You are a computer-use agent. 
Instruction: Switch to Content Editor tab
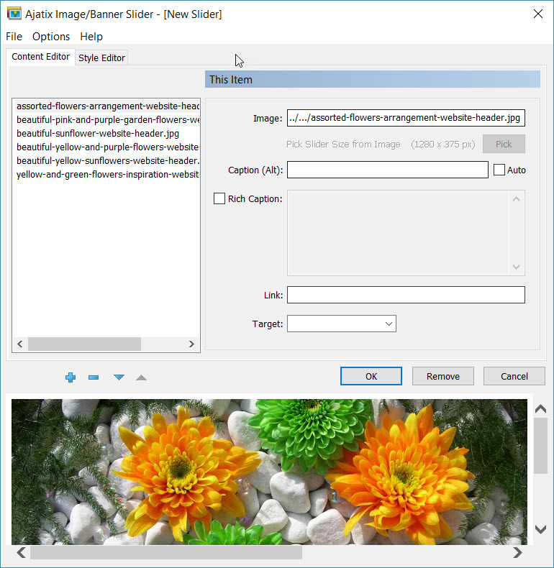pos(40,57)
